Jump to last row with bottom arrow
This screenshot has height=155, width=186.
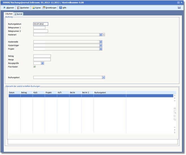coord(174,132)
